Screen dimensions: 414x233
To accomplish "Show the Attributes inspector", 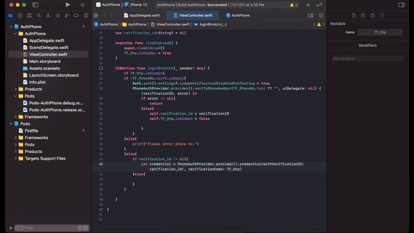I will click(382, 16).
